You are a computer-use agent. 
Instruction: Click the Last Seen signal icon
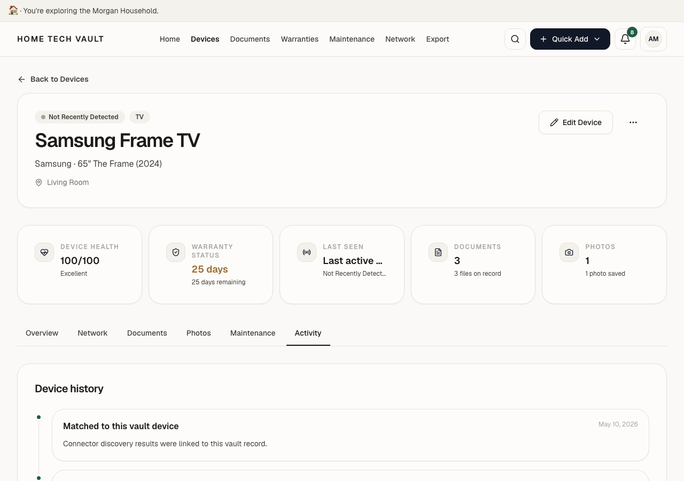[307, 252]
